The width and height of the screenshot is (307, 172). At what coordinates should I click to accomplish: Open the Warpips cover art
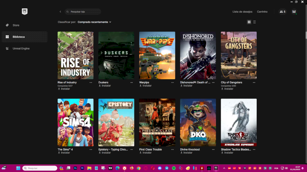pos(157,55)
